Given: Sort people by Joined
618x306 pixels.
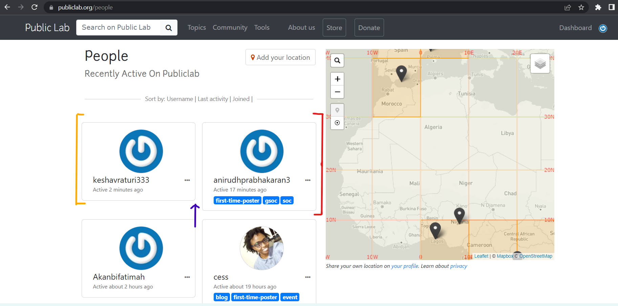Looking at the screenshot, I should tap(241, 99).
